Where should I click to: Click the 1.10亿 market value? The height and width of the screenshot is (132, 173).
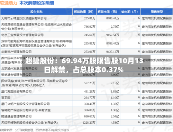(x=115, y=98)
